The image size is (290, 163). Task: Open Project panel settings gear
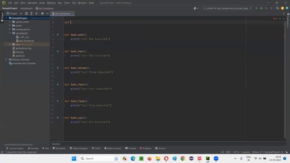[42, 14]
